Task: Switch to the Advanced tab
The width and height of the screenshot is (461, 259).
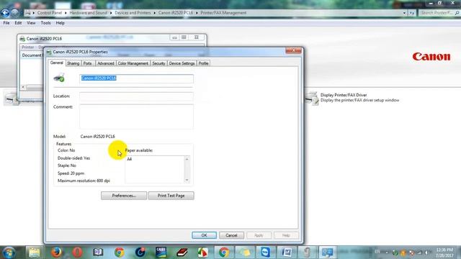Action: pyautogui.click(x=106, y=63)
